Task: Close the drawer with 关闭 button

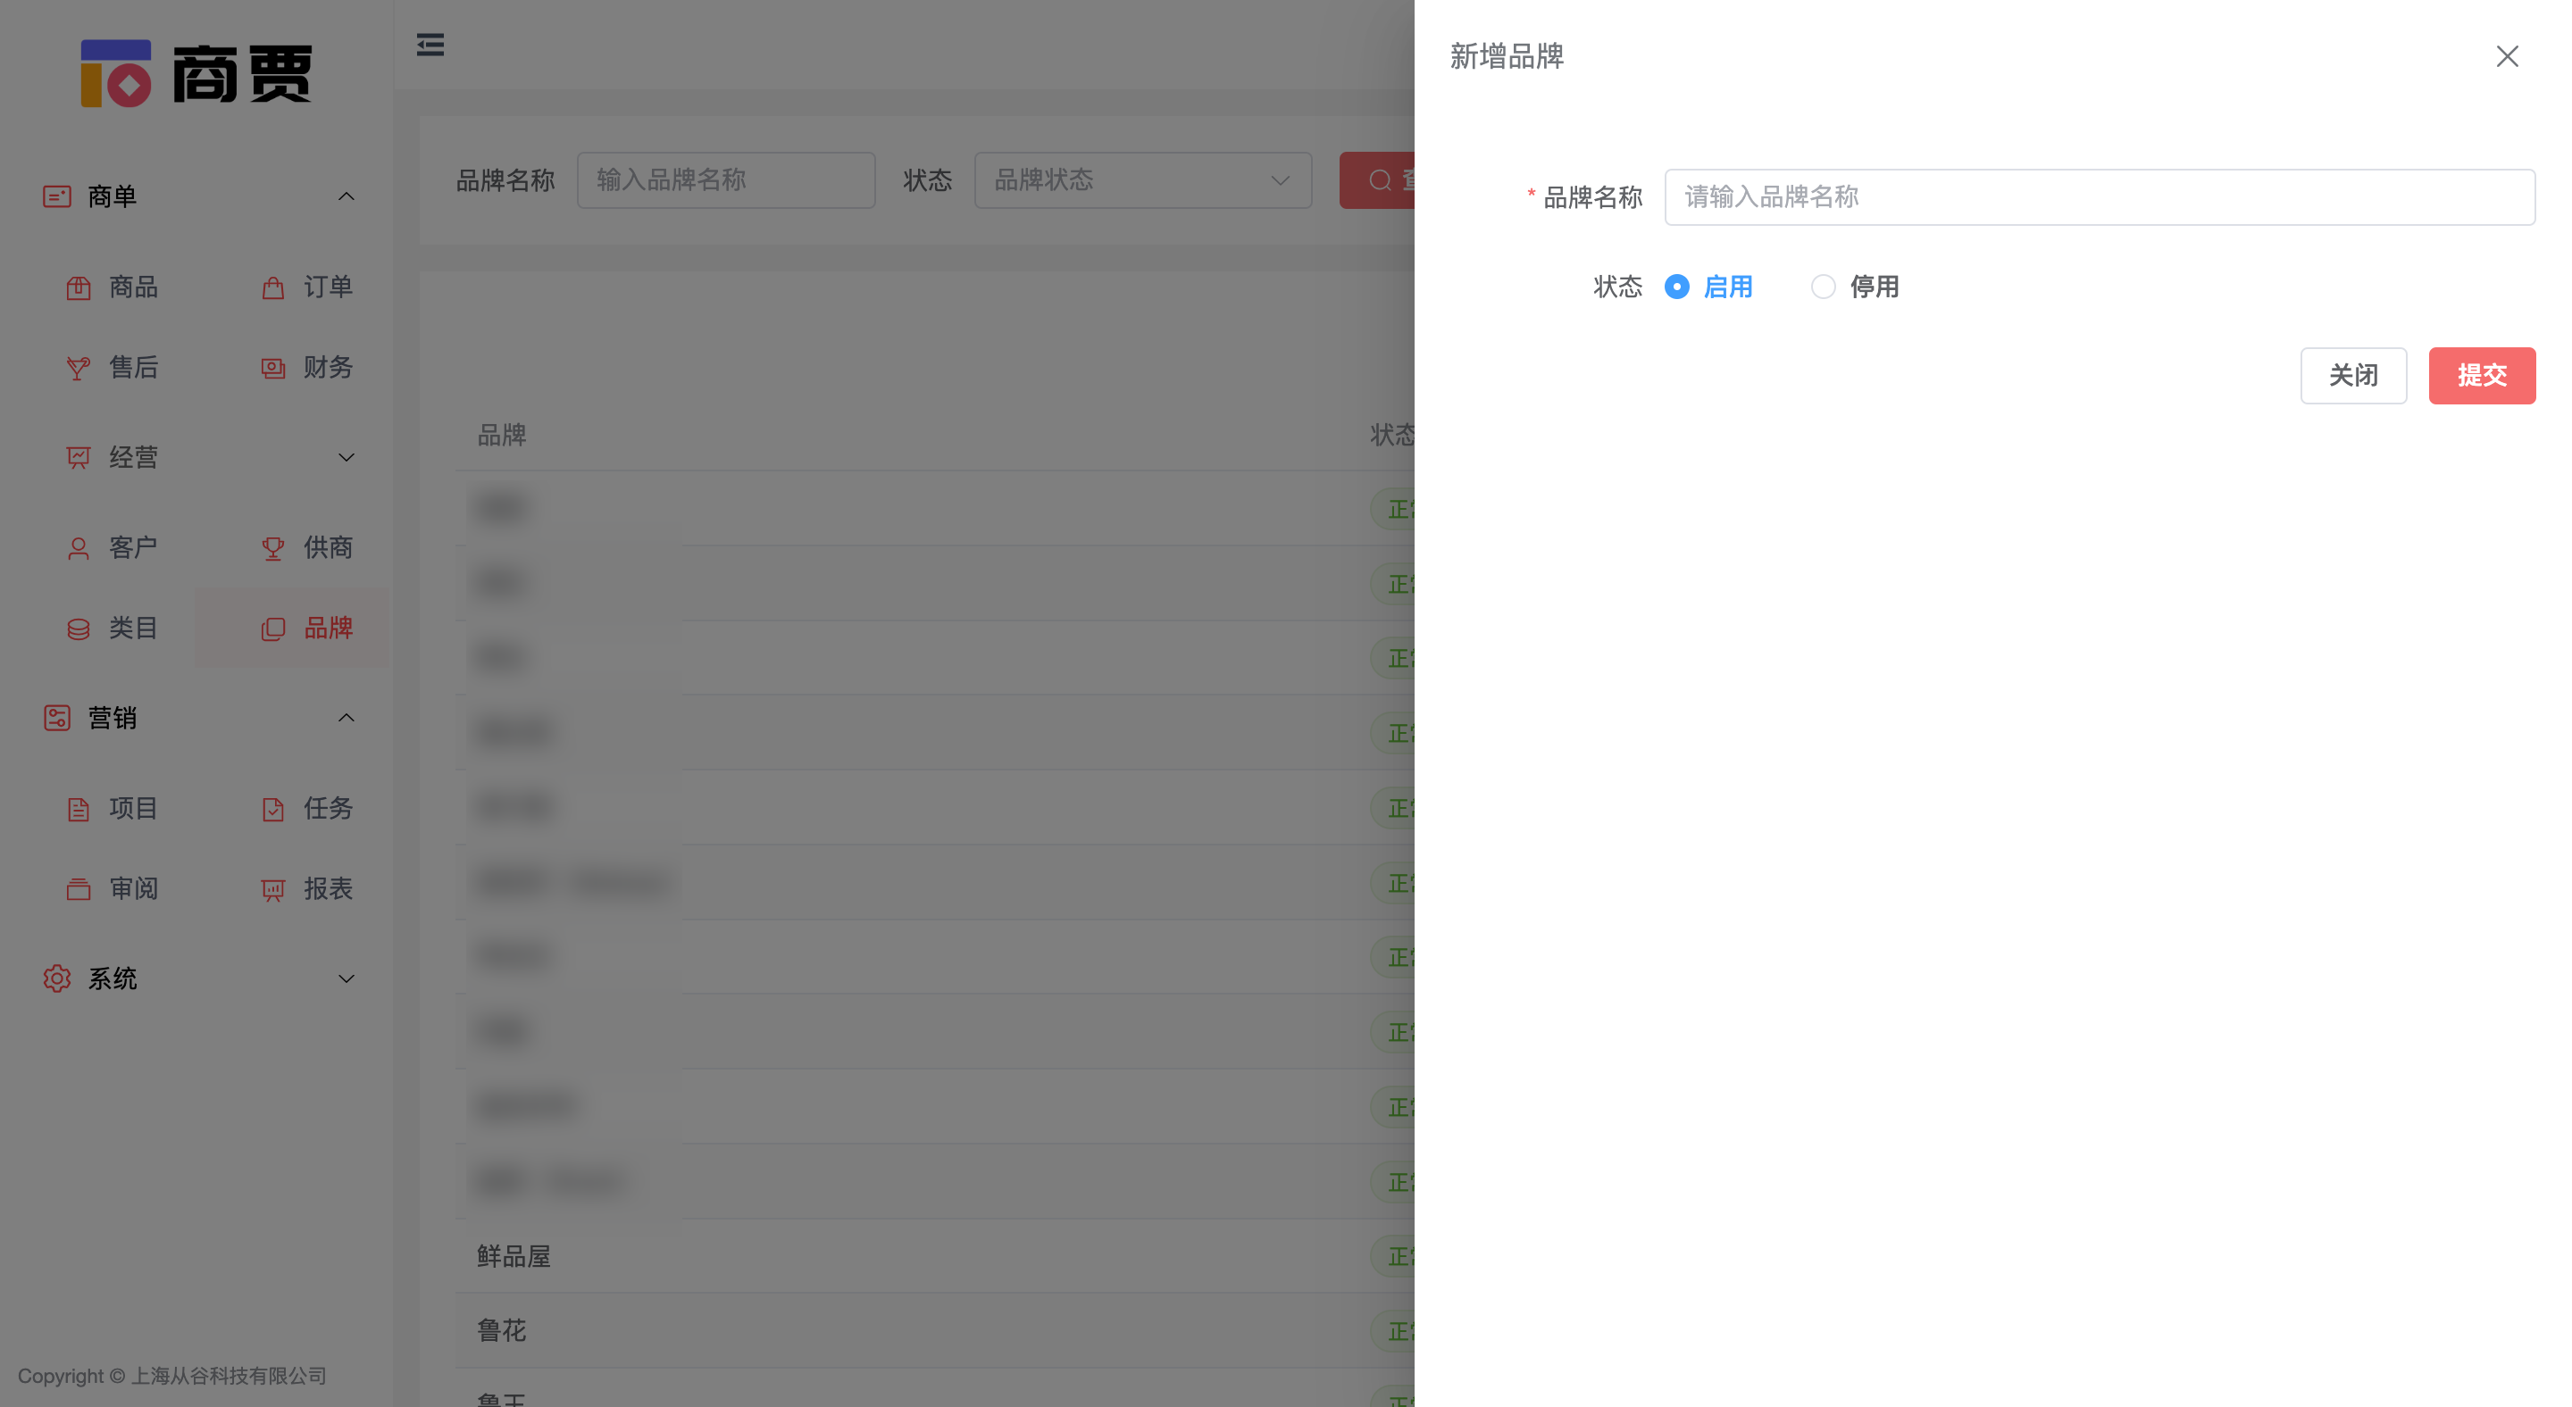Action: (2353, 375)
